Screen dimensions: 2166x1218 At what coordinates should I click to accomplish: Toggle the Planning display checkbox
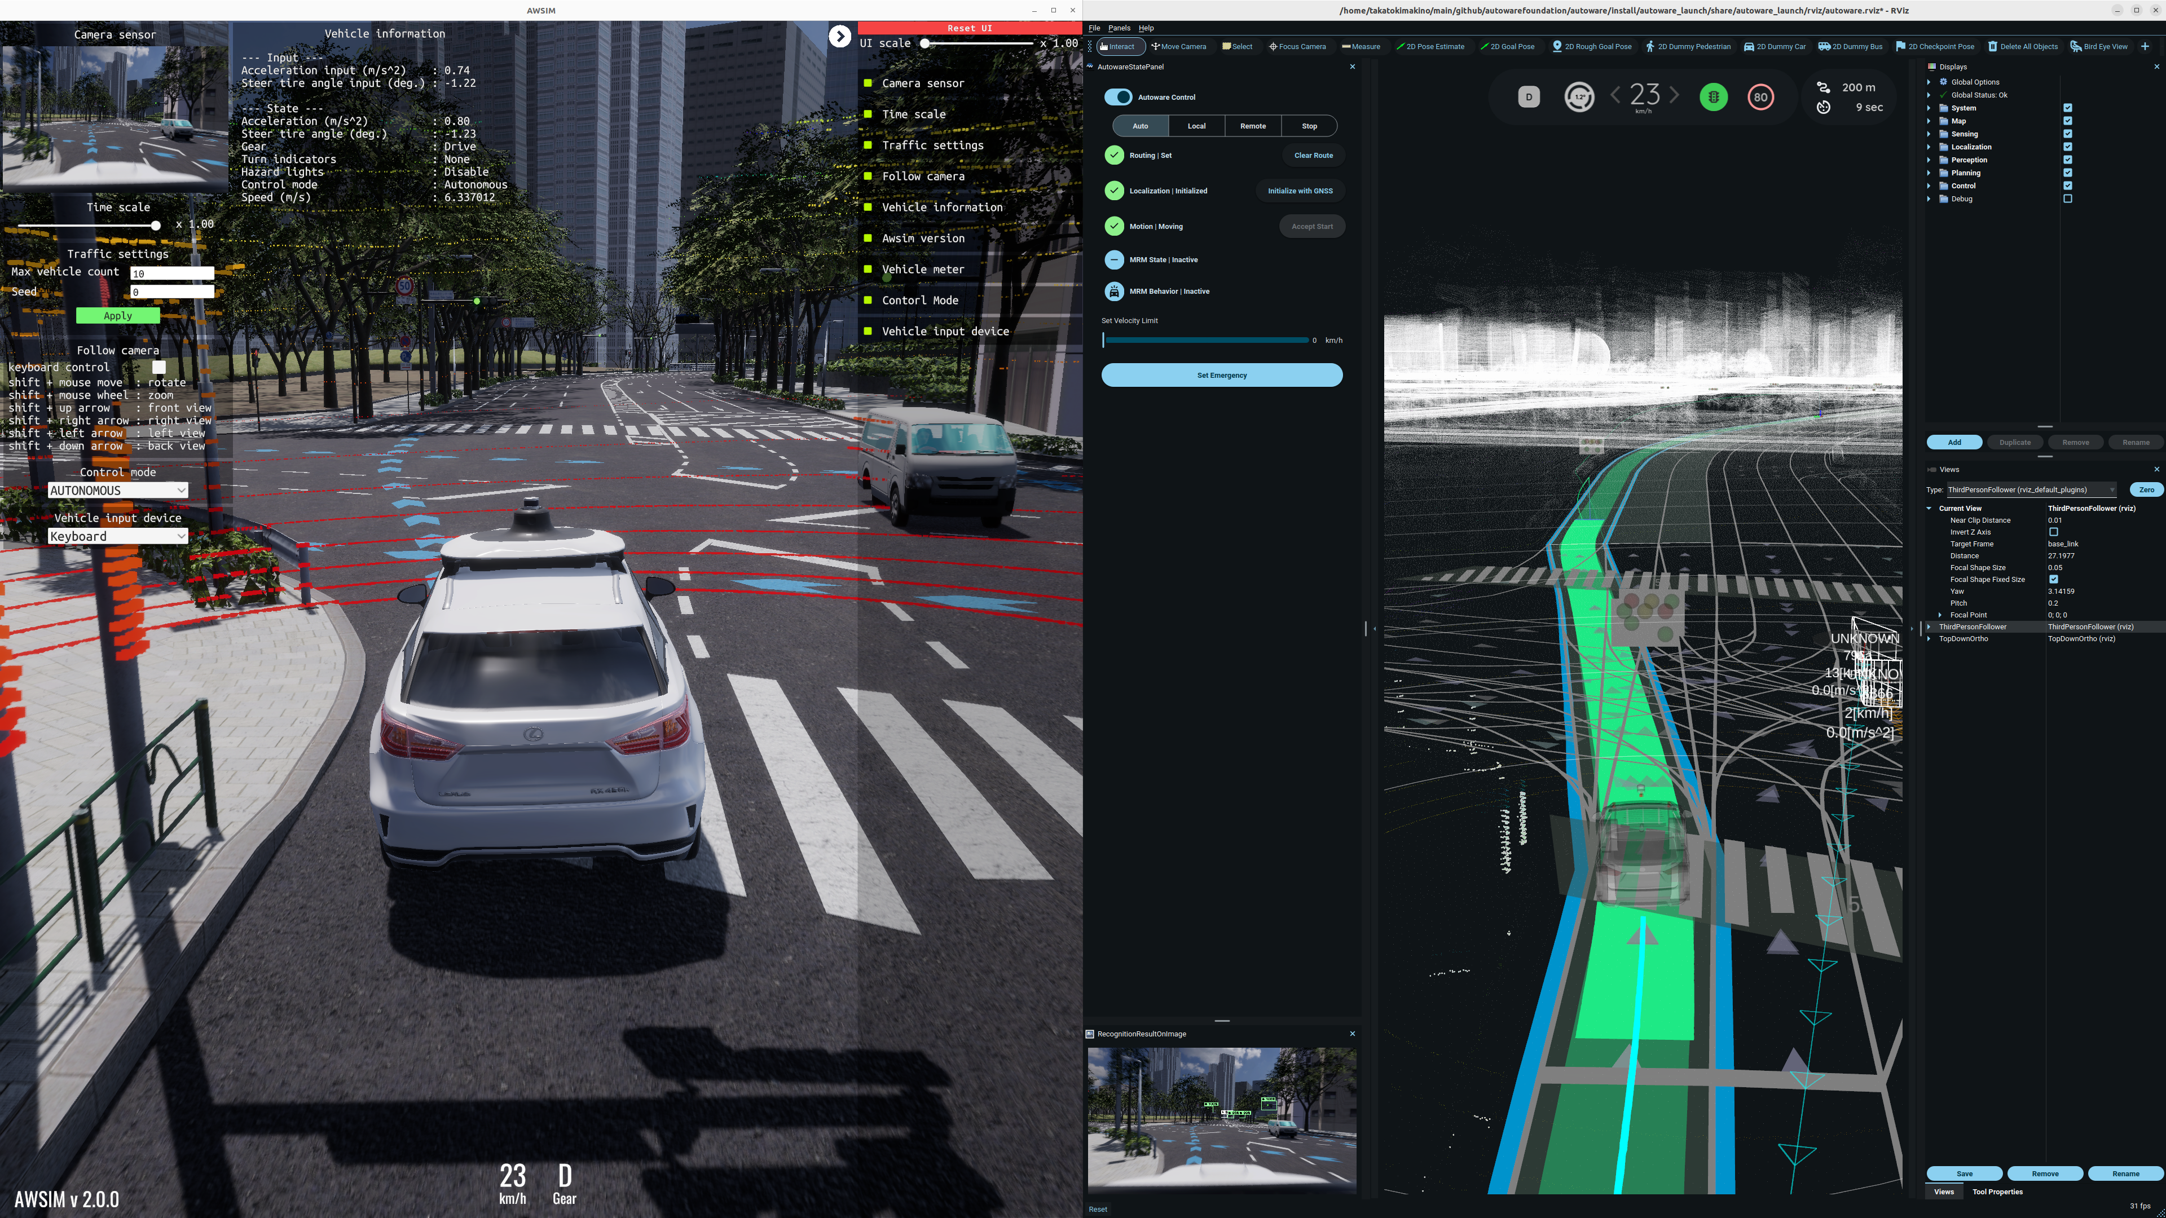click(x=2068, y=173)
